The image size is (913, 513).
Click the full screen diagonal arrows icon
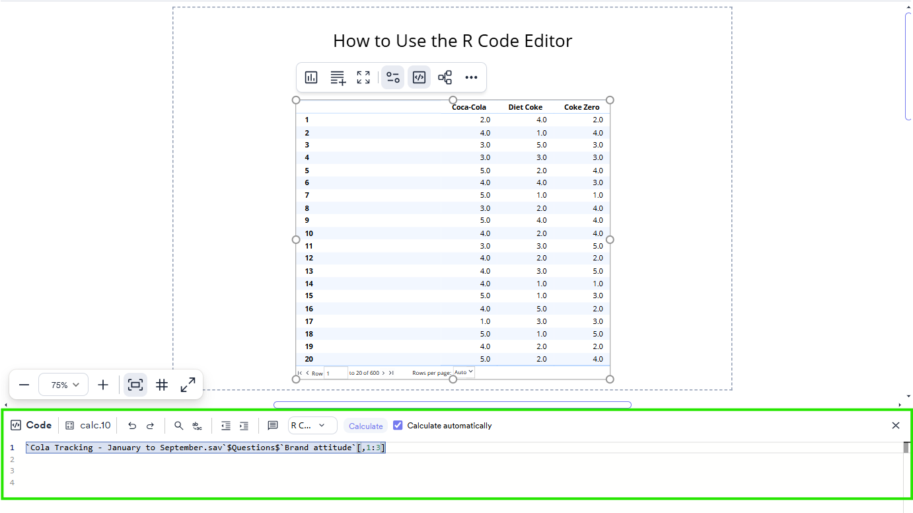coord(188,385)
